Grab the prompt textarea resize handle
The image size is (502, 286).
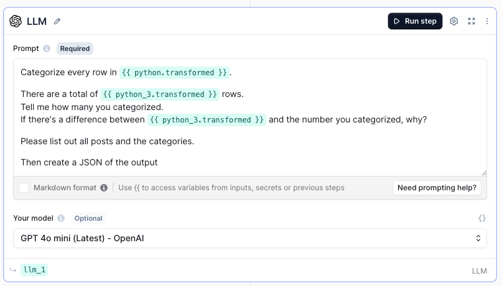pos(484,173)
